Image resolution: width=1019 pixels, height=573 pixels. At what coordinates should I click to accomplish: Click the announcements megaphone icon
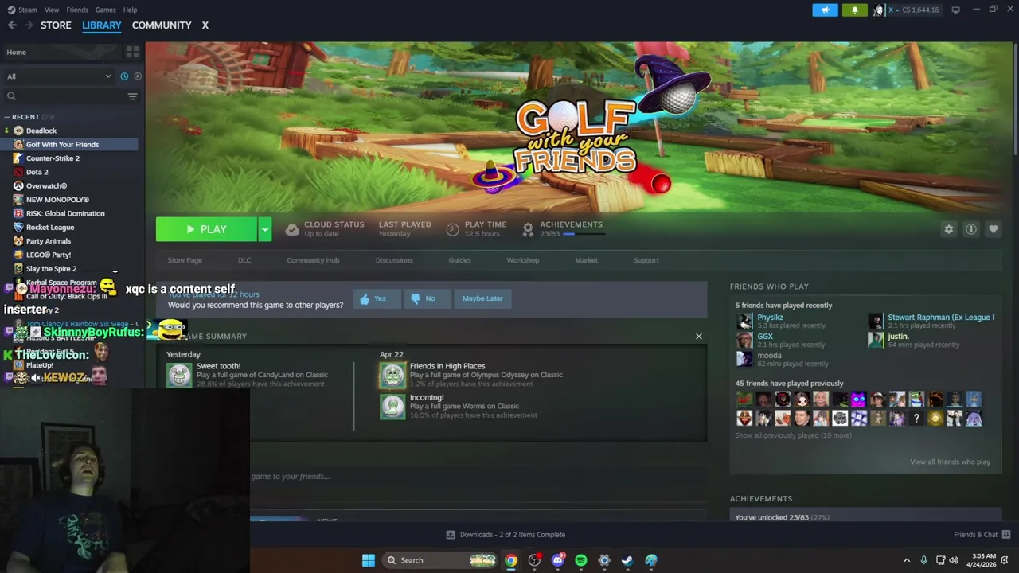tap(825, 10)
